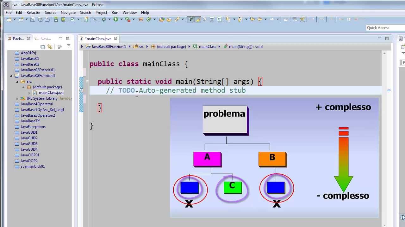
Task: Click the Open Task folder icon
Action: (x=169, y=20)
